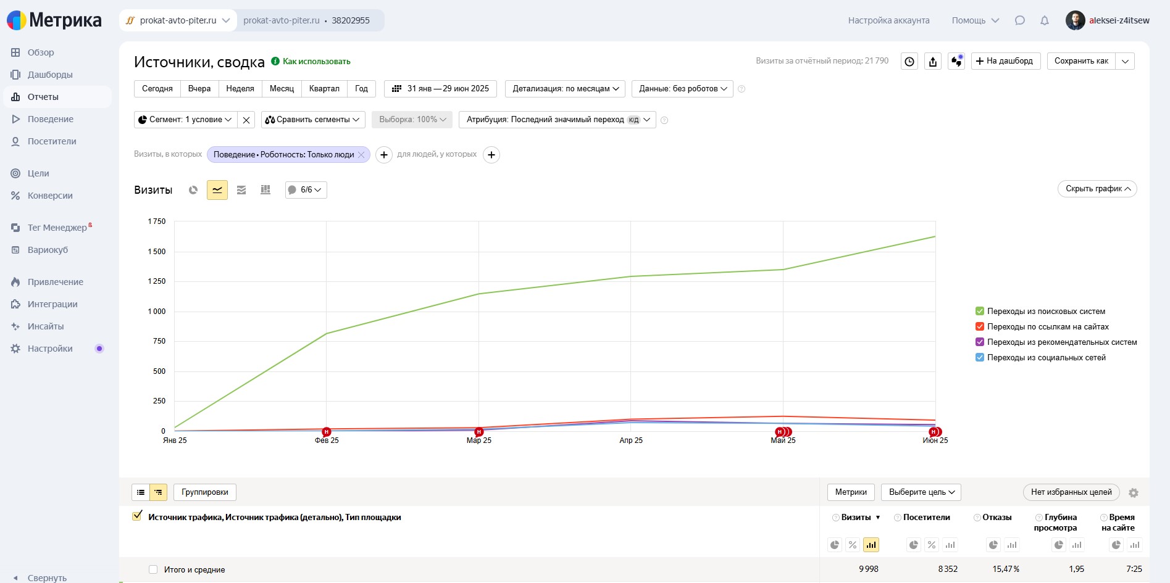The image size is (1170, 583).
Task: Open the 'Данные: без роботов' dropdown
Action: pos(682,89)
